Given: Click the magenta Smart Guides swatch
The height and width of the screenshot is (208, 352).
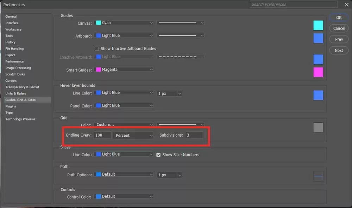Looking at the screenshot, I should coord(318,72).
